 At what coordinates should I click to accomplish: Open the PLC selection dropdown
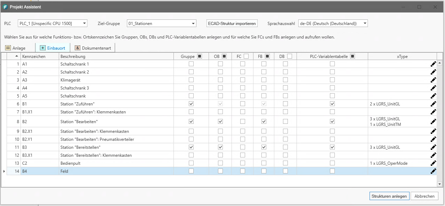click(x=84, y=23)
